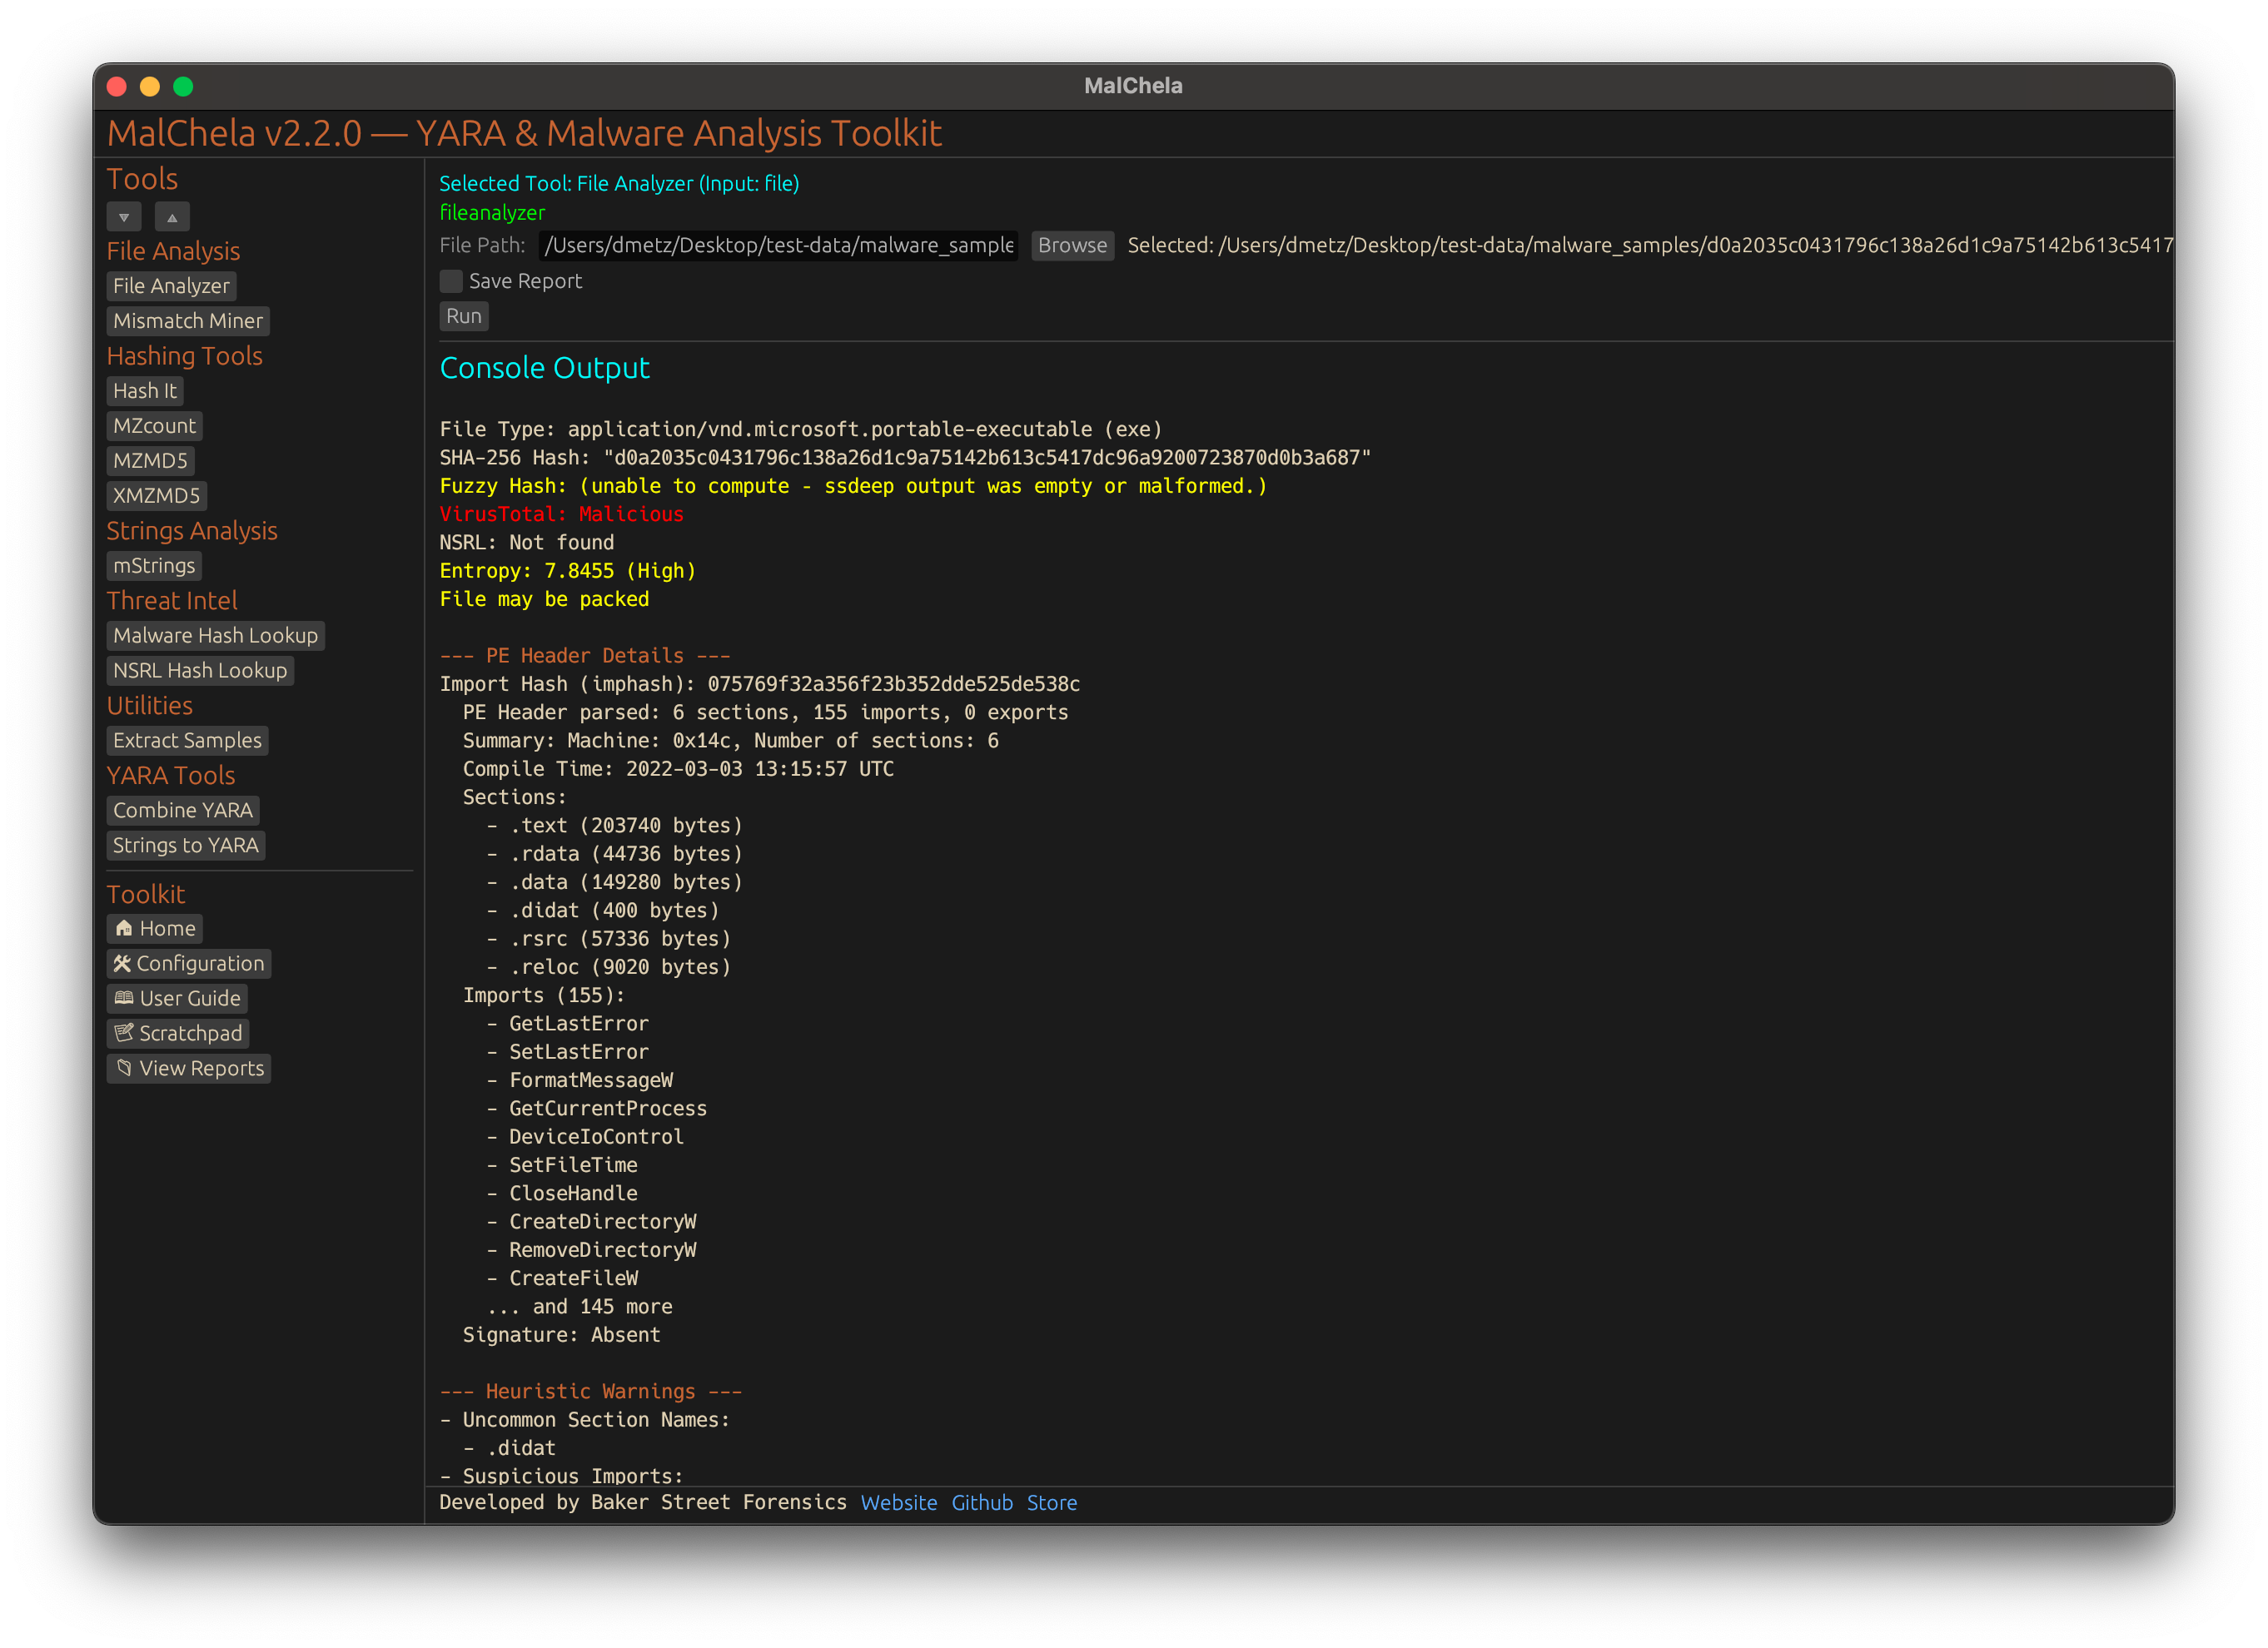Click the 'File may be packed' warning
Image resolution: width=2268 pixels, height=1648 pixels.
coord(545,599)
